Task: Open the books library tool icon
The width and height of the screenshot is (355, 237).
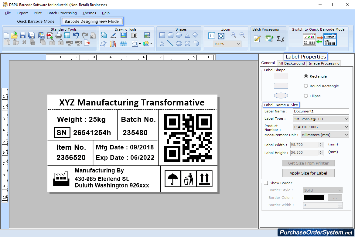Action: point(113,44)
